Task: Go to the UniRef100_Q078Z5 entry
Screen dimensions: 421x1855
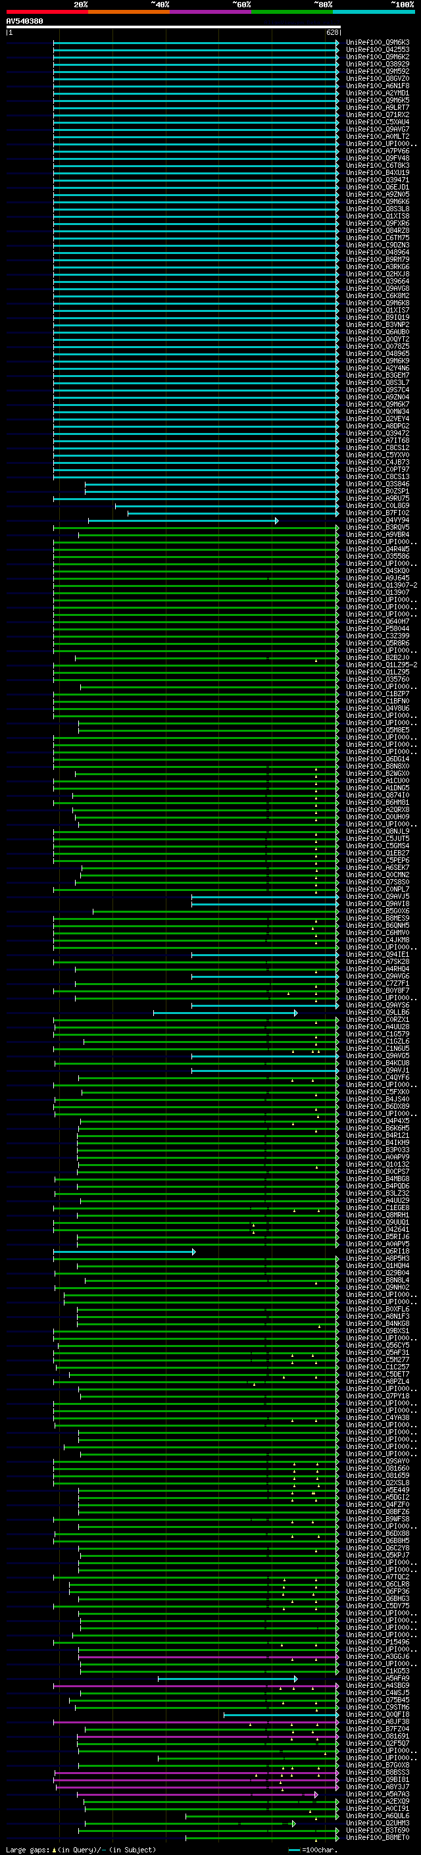Action: pos(378,346)
